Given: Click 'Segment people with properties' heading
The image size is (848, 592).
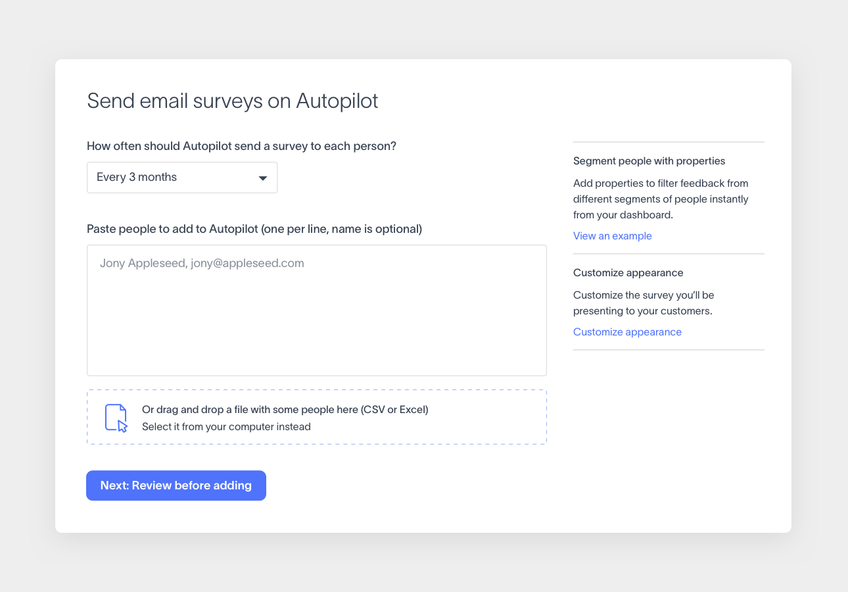Looking at the screenshot, I should click(x=649, y=161).
